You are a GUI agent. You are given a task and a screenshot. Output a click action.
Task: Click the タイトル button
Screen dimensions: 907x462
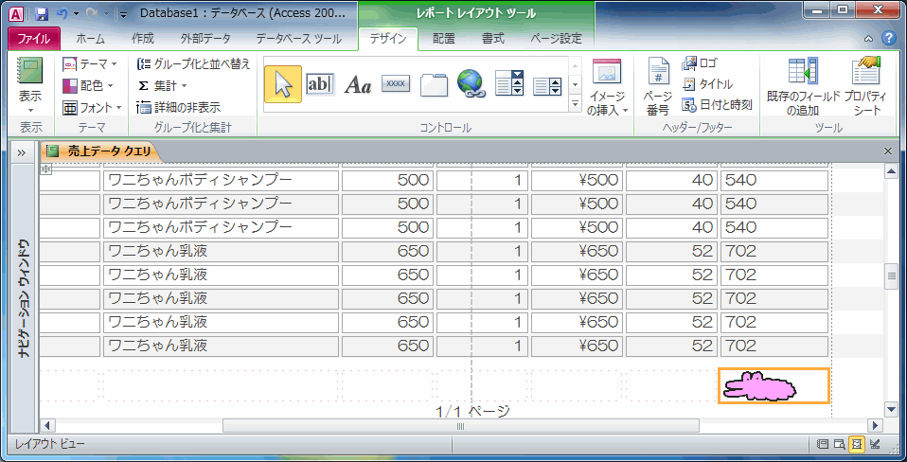[707, 84]
